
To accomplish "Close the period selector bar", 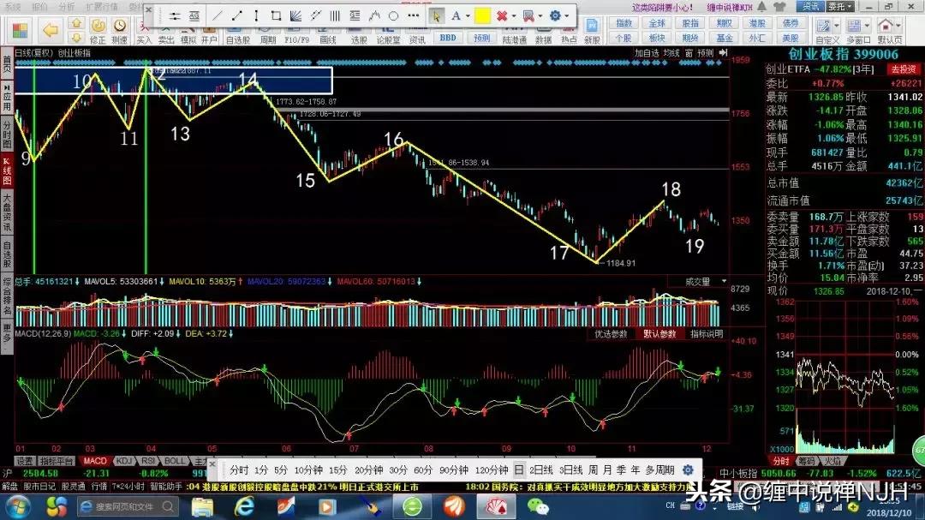I will tap(212, 464).
